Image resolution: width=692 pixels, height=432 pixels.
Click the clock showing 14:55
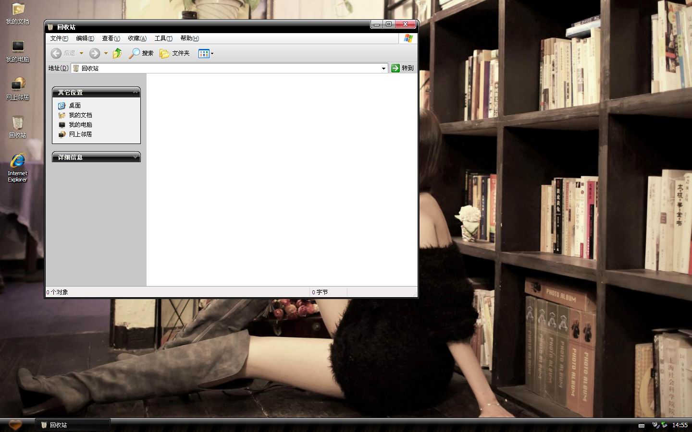click(x=680, y=425)
